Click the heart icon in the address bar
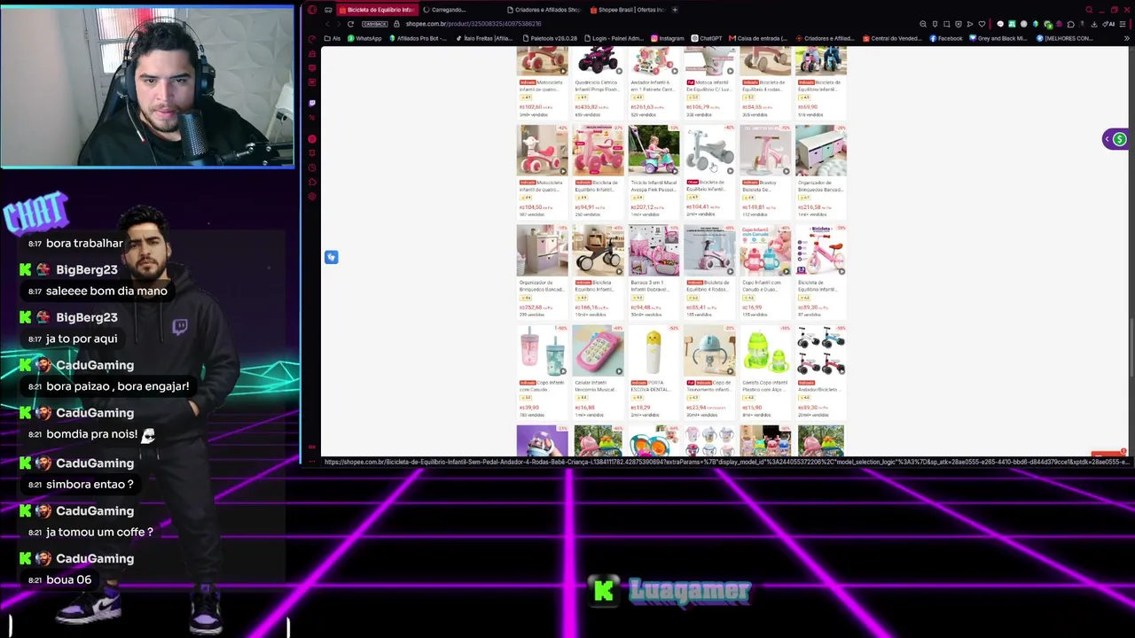Screen dimensions: 1135x638 tap(981, 24)
